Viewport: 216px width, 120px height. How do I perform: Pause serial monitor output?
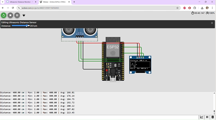click(207, 117)
